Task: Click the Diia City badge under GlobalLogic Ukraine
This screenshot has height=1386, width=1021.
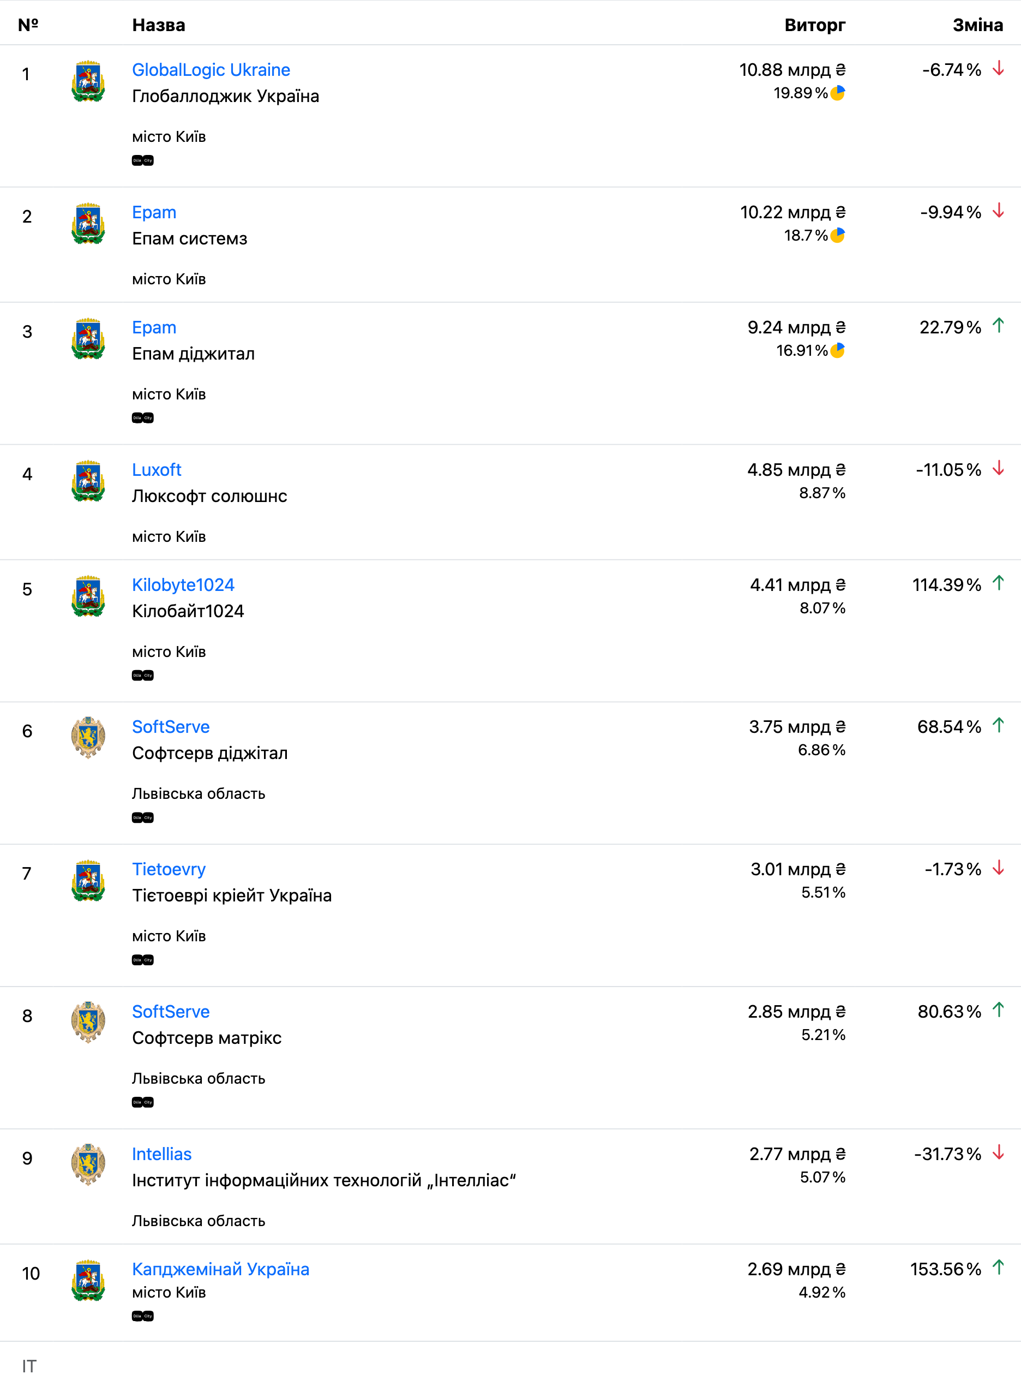Action: click(x=143, y=161)
